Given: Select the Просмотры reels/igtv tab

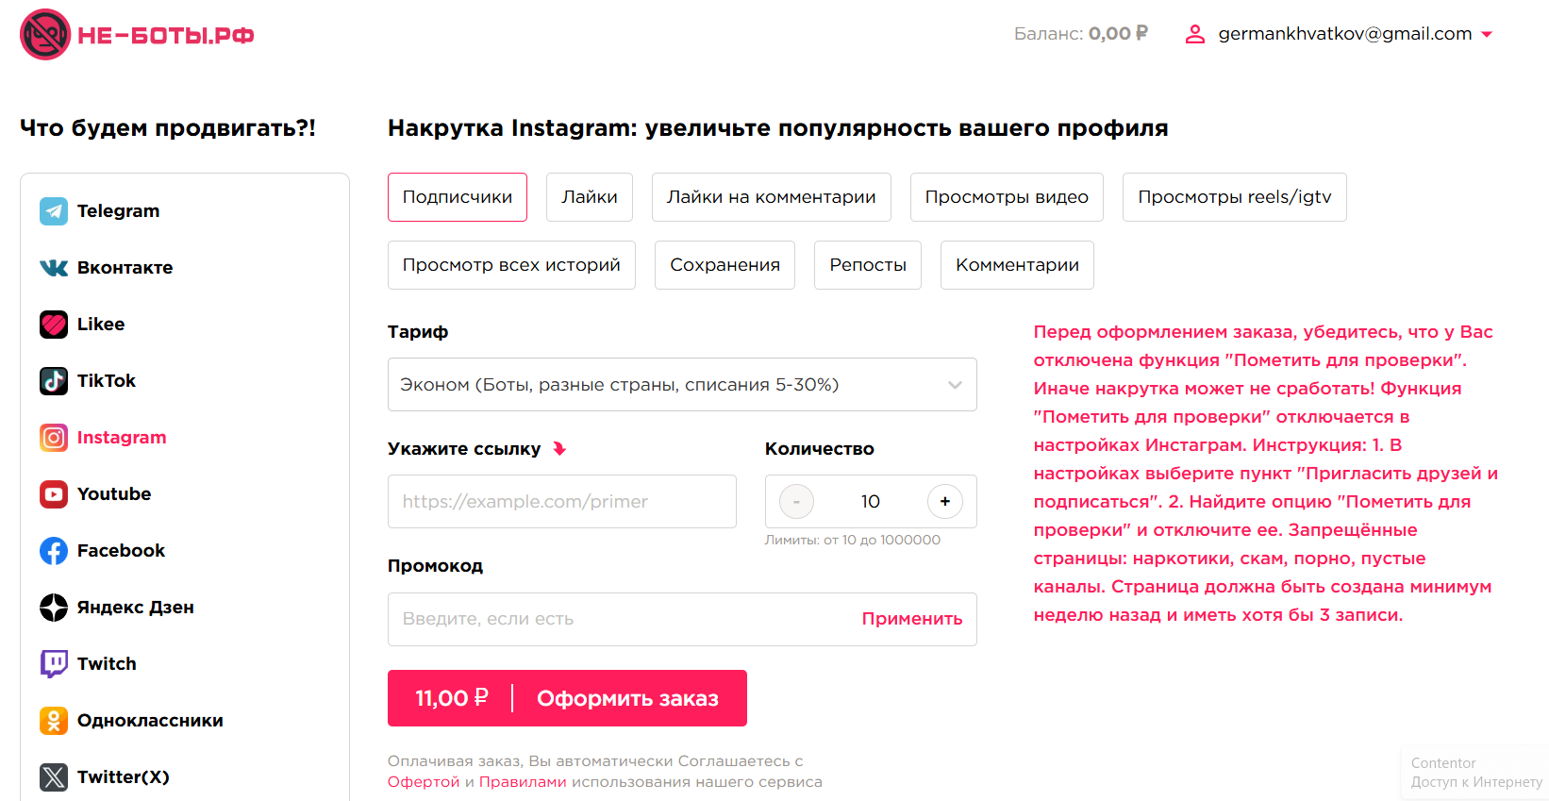Looking at the screenshot, I should (x=1234, y=197).
